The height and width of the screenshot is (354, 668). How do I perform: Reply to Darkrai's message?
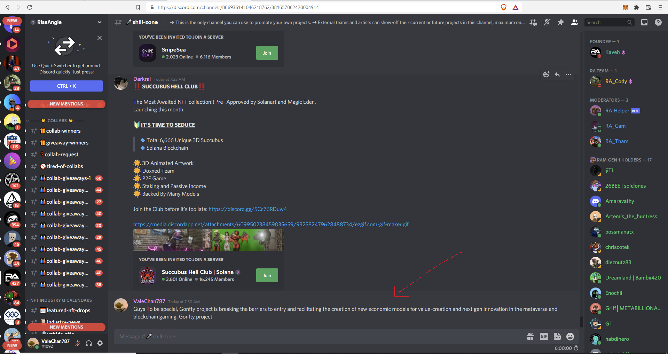(557, 74)
